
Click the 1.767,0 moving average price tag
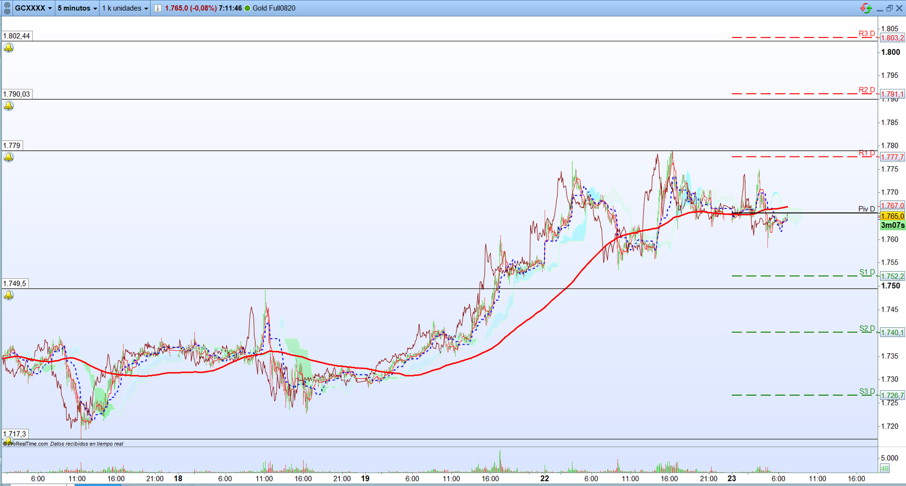[x=892, y=206]
